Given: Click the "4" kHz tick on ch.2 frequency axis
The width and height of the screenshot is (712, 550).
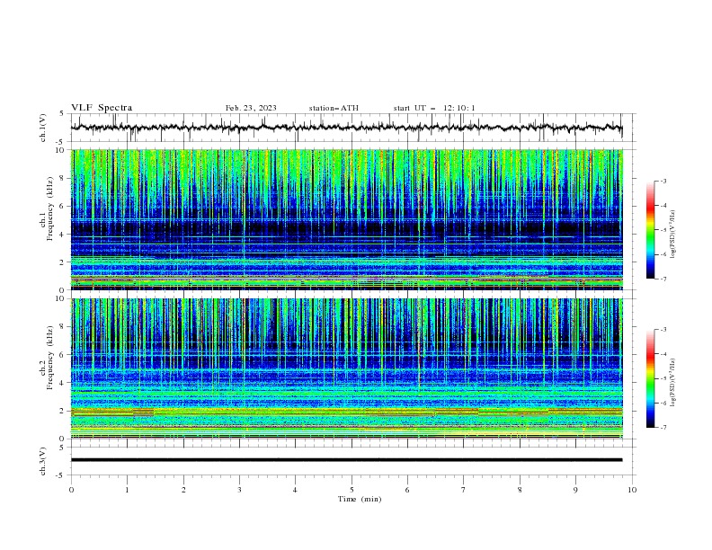Looking at the screenshot, I should coord(62,383).
